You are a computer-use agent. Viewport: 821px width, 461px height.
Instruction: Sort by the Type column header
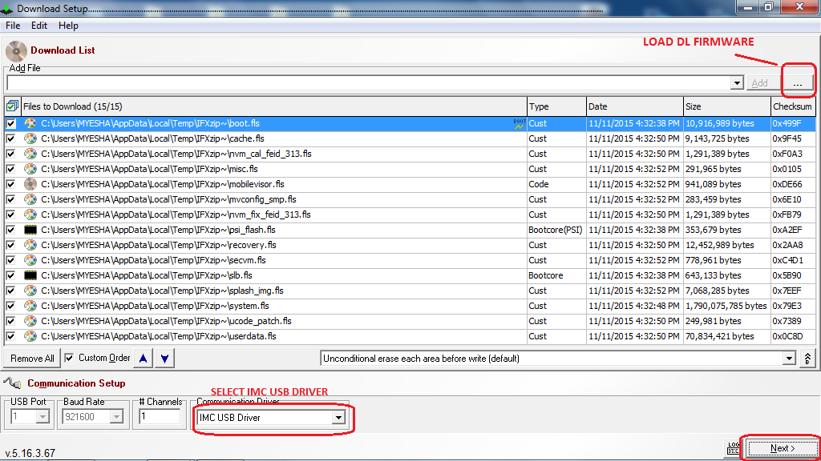click(x=556, y=106)
